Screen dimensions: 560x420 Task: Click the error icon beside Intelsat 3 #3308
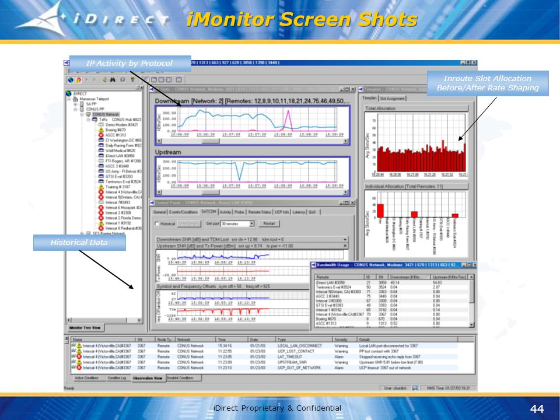(x=101, y=212)
